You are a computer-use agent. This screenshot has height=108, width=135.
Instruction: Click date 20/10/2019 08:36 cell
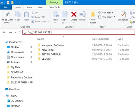coord(102,54)
